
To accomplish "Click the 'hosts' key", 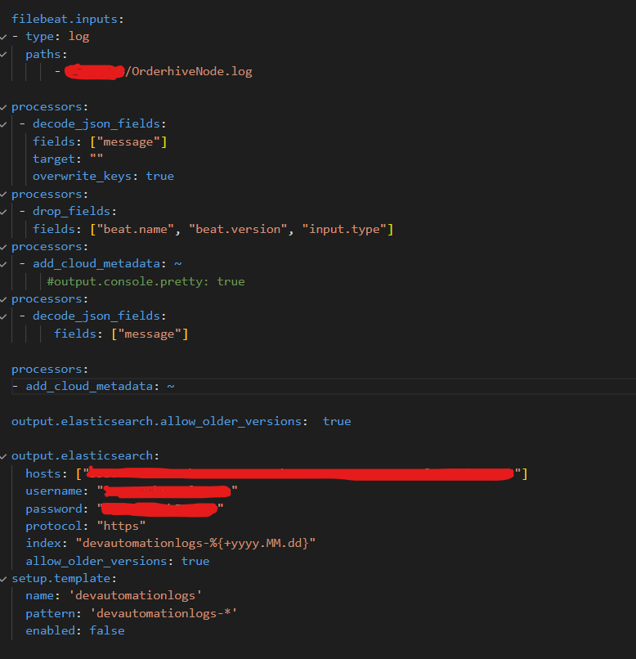I will 43,473.
